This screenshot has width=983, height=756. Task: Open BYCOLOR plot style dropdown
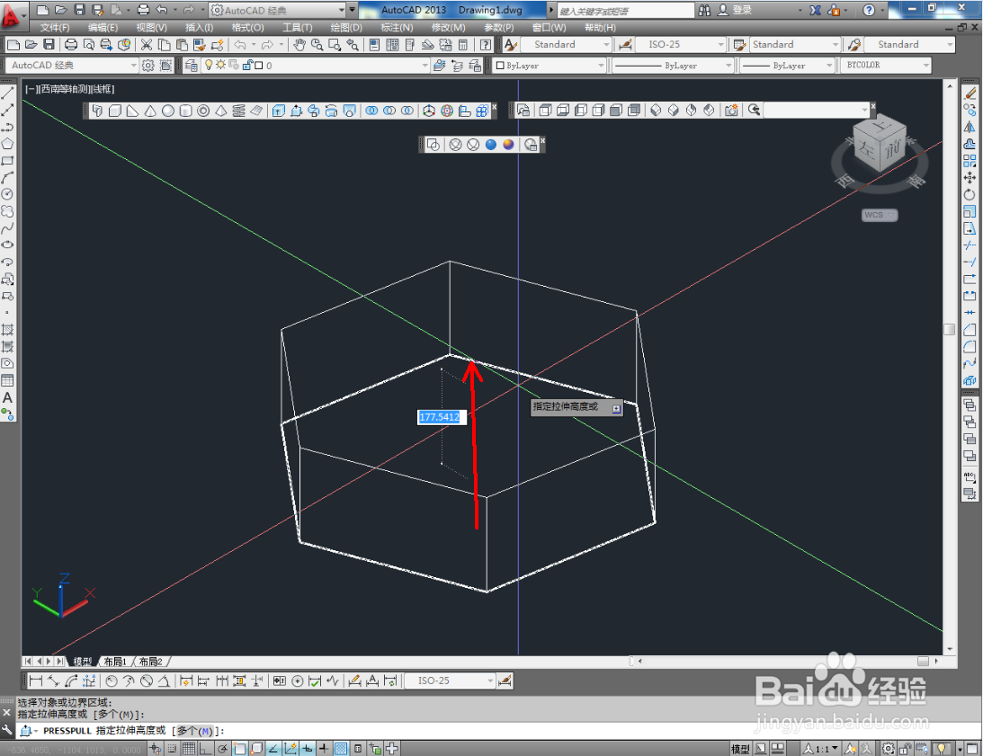[x=886, y=66]
